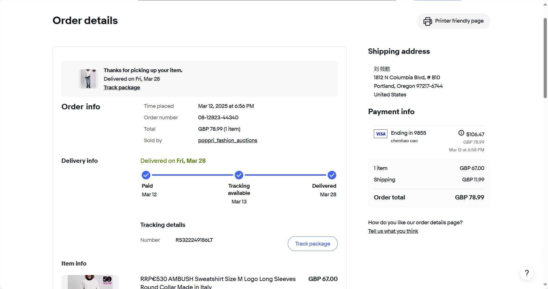Click the printer icon
The image size is (548, 289).
click(427, 21)
